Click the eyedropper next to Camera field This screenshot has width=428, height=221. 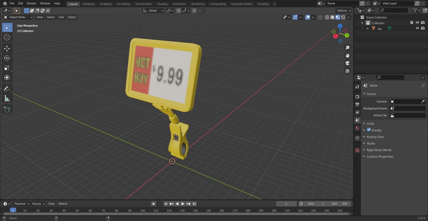423,102
